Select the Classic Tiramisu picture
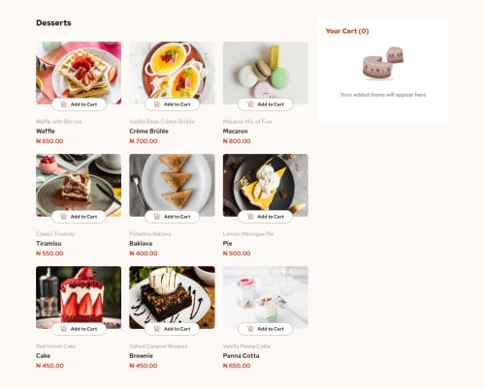485x388 pixels. click(79, 185)
